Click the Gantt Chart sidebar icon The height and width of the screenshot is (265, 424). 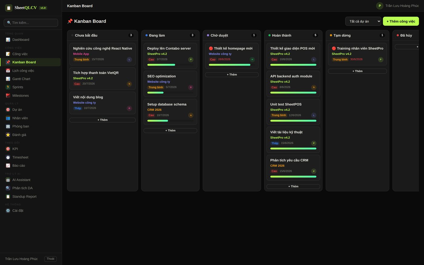[x=8, y=79]
